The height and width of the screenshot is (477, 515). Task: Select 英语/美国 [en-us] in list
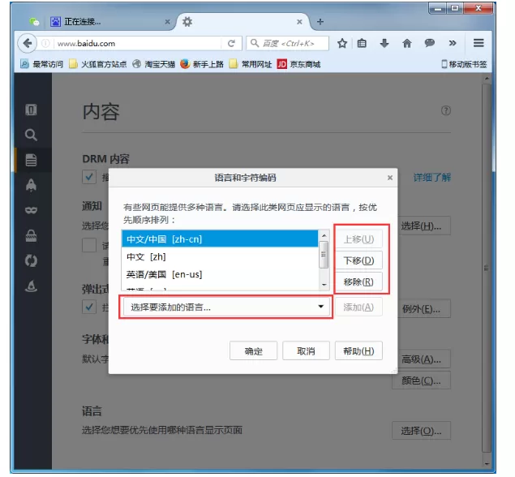(220, 274)
